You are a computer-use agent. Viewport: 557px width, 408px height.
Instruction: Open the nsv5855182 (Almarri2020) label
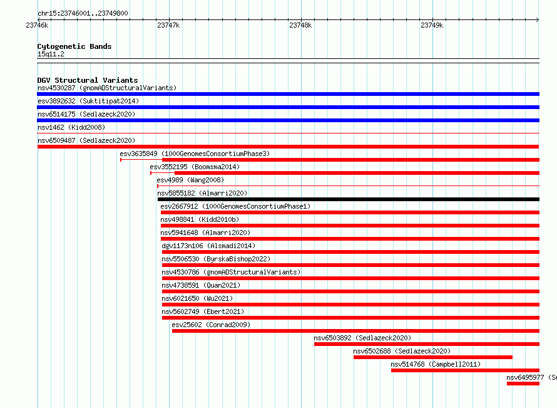click(202, 193)
